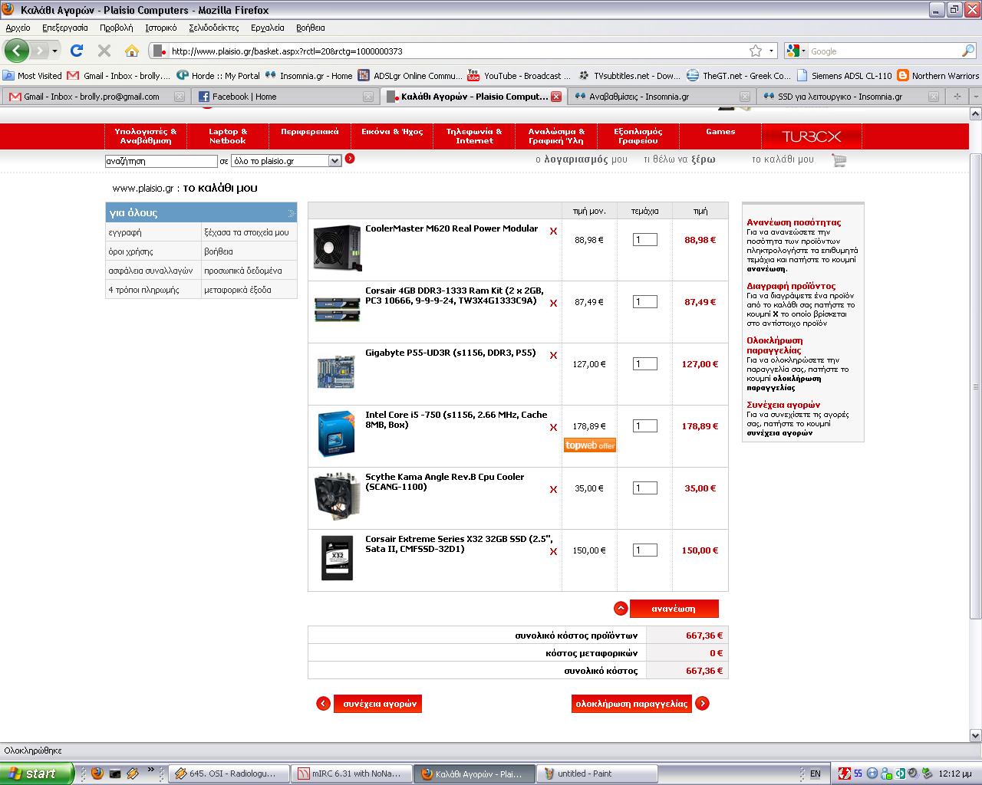Edit quantity field for CoolerMaster M620

645,240
